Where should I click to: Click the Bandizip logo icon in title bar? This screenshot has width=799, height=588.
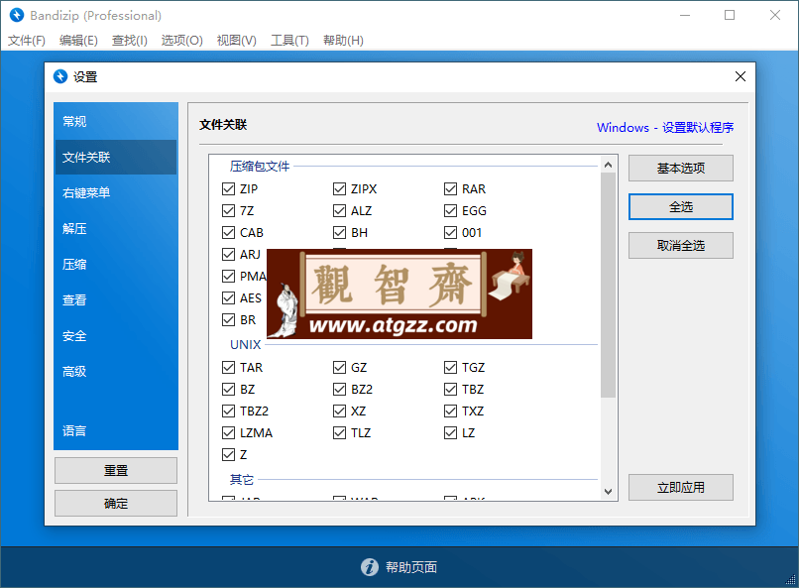(17, 15)
